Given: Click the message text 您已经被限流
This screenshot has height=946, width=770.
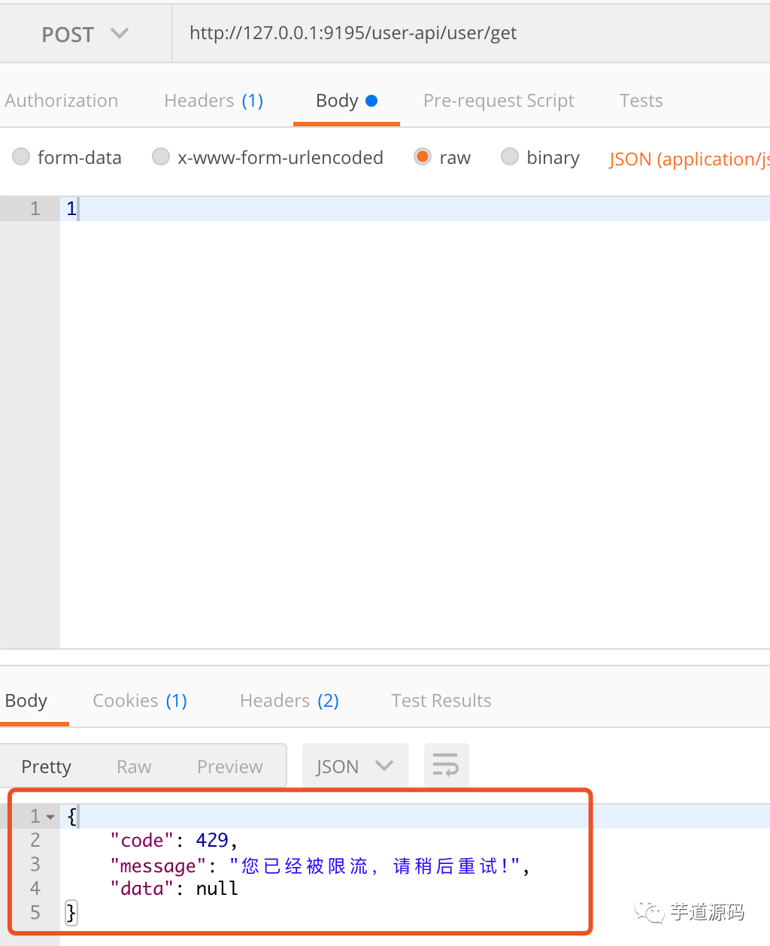Looking at the screenshot, I should click(x=305, y=866).
